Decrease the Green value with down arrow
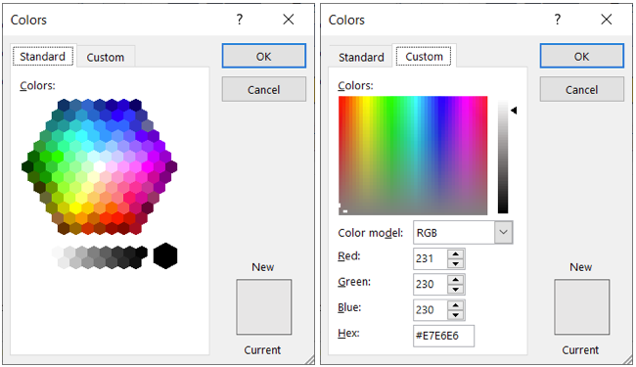The image size is (636, 367). [456, 289]
